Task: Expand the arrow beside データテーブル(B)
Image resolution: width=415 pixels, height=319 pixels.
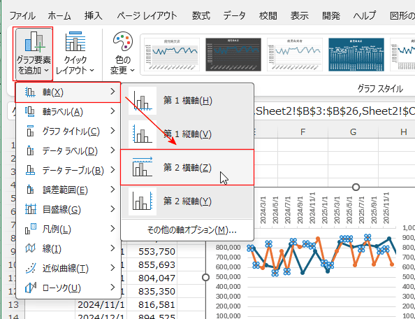Action: [x=113, y=170]
